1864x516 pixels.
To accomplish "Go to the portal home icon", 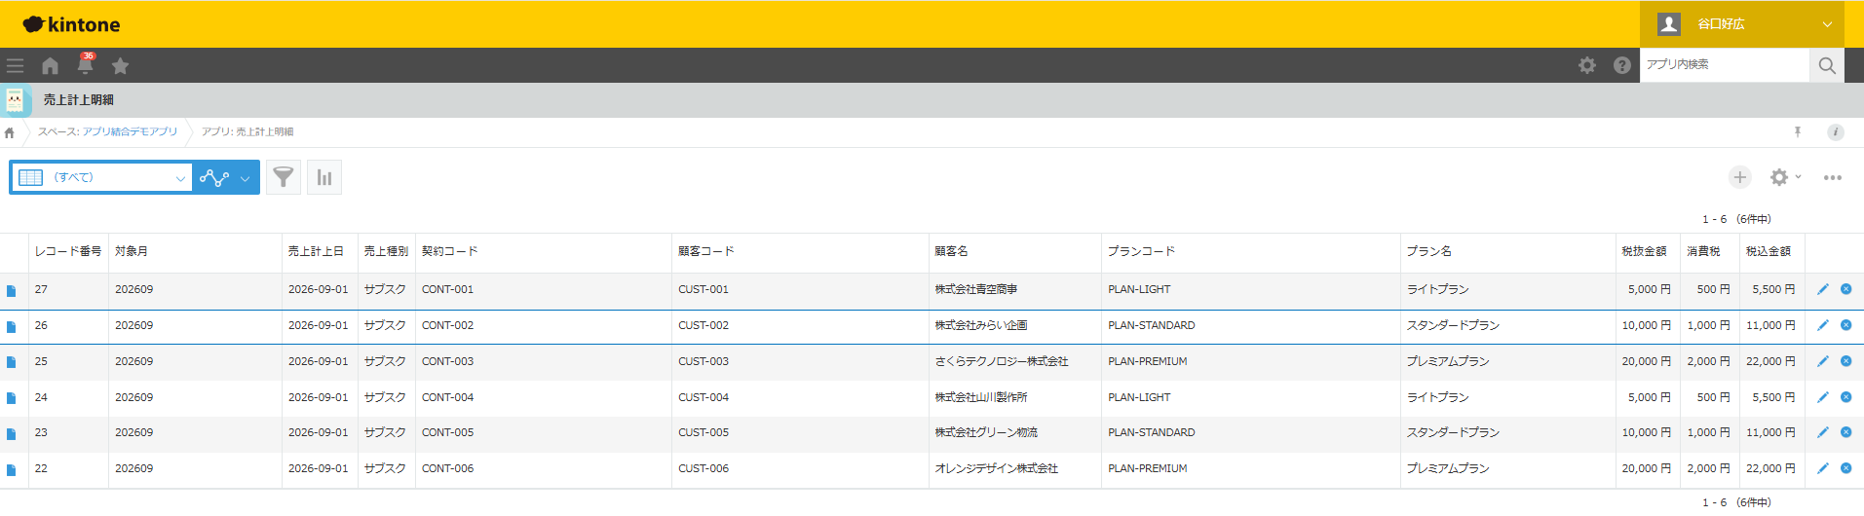I will tap(50, 66).
